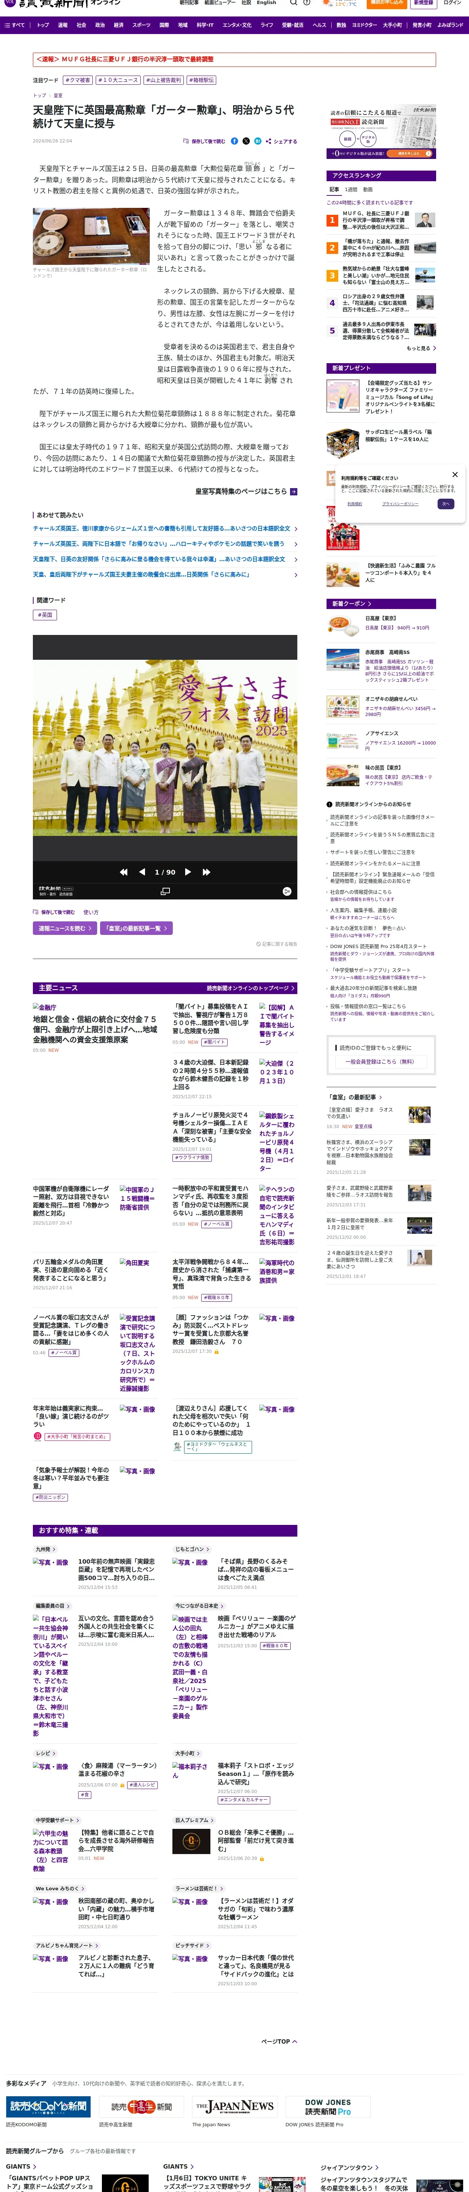Click 「皇室」の最新記事一覧 button
The image size is (469, 2192).
click(136, 928)
